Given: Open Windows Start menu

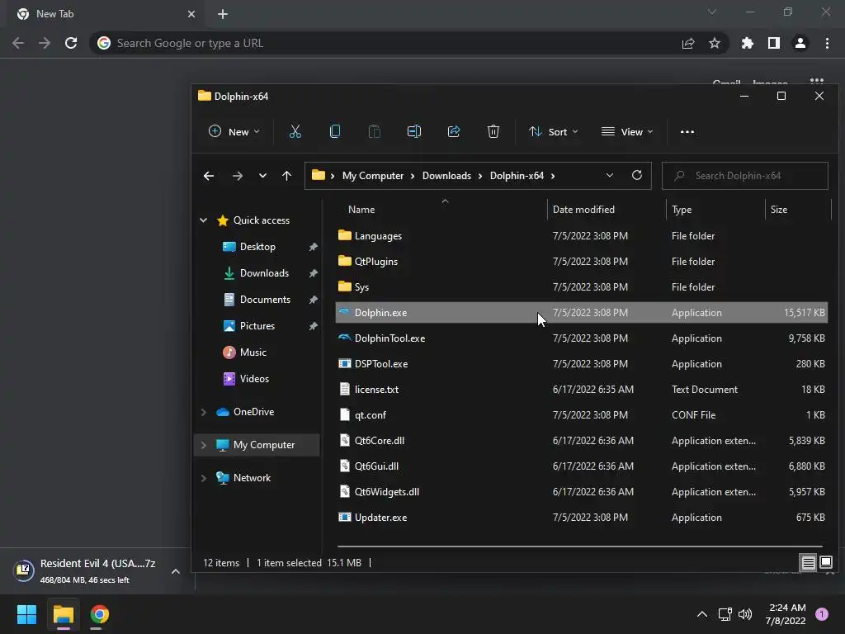Looking at the screenshot, I should pos(26,614).
